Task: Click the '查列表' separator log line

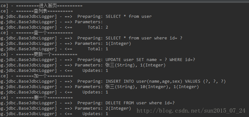Action: [36, 11]
